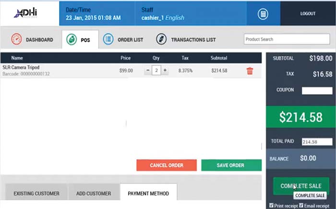Click the SLR Camera Tripod product name
The height and width of the screenshot is (209, 336).
click(21, 67)
